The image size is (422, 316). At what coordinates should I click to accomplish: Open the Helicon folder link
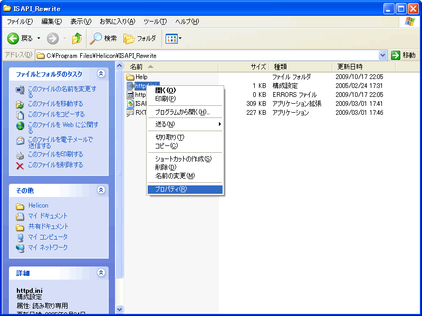38,205
